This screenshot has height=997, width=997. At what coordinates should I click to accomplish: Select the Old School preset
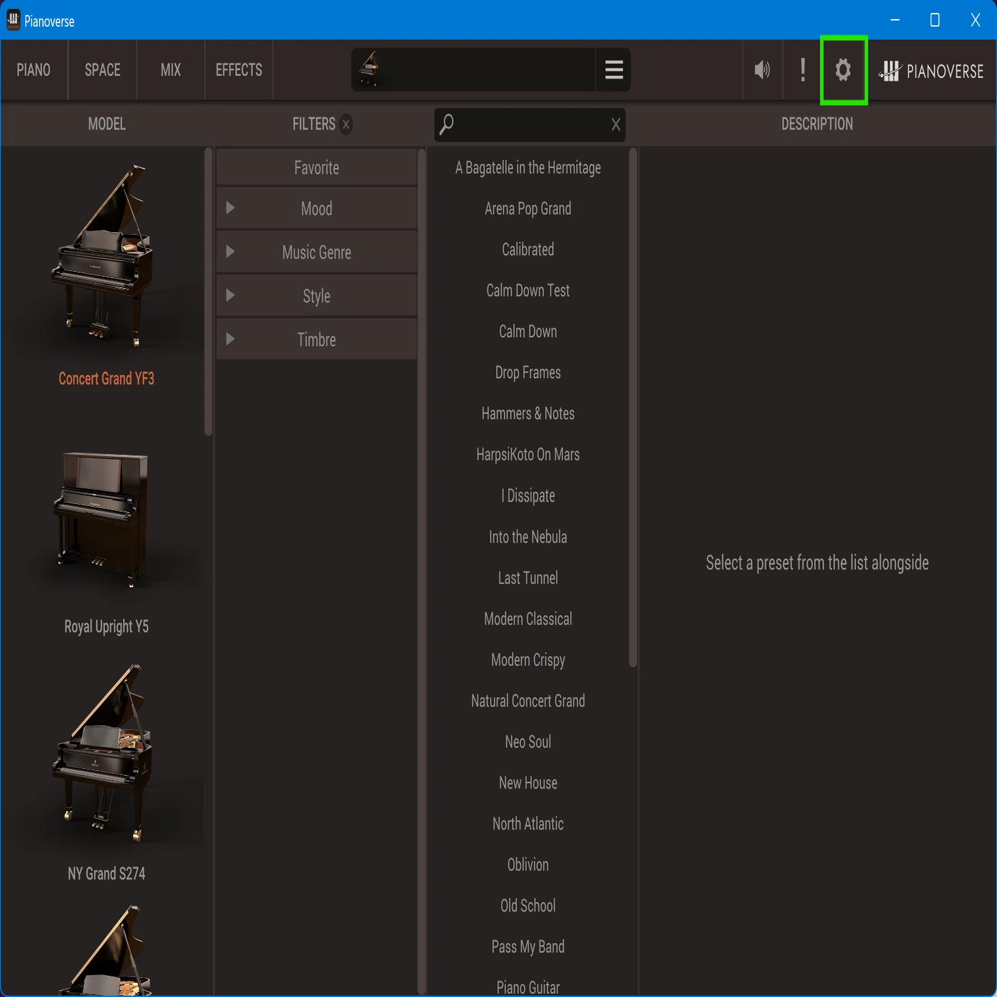[528, 905]
